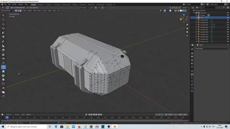Expand Cylinder.003 in the outliner

point(196,25)
